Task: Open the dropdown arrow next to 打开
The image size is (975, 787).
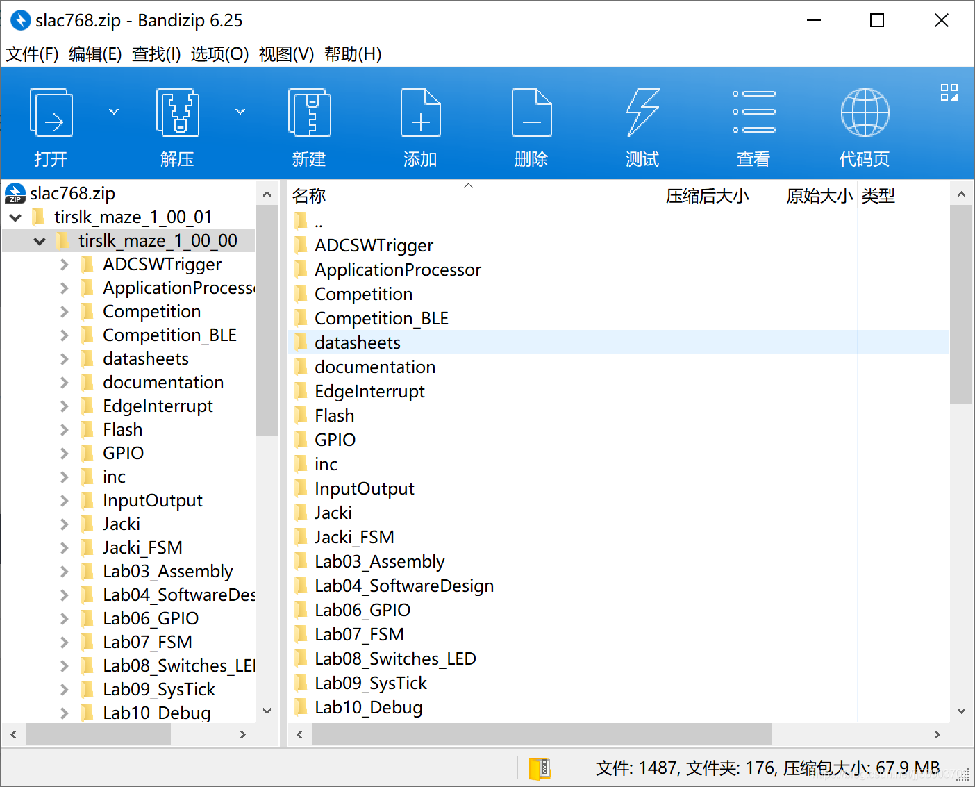Action: point(114,111)
